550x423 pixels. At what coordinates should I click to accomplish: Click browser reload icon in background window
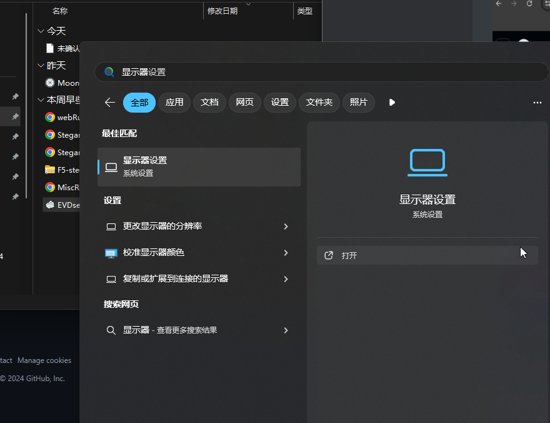[529, 4]
